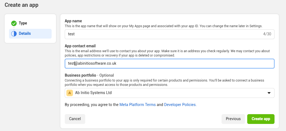Image resolution: width=286 pixels, height=131 pixels.
Task: Select the 'Ab Initio Systems Ltd' portfolio text
Action: coord(93,93)
